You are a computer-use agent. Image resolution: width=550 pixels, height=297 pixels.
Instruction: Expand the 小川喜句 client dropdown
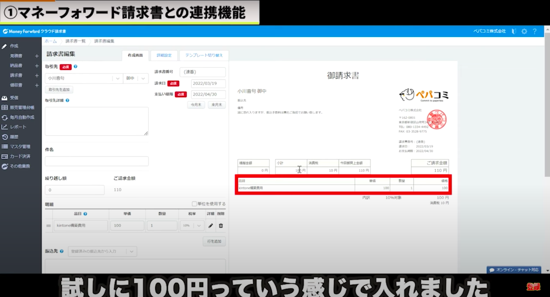point(118,79)
